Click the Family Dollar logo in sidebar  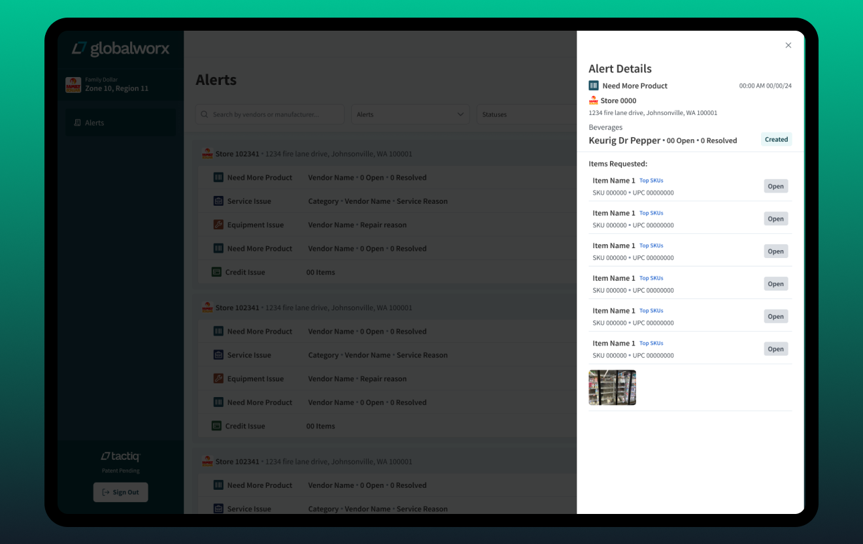[73, 85]
